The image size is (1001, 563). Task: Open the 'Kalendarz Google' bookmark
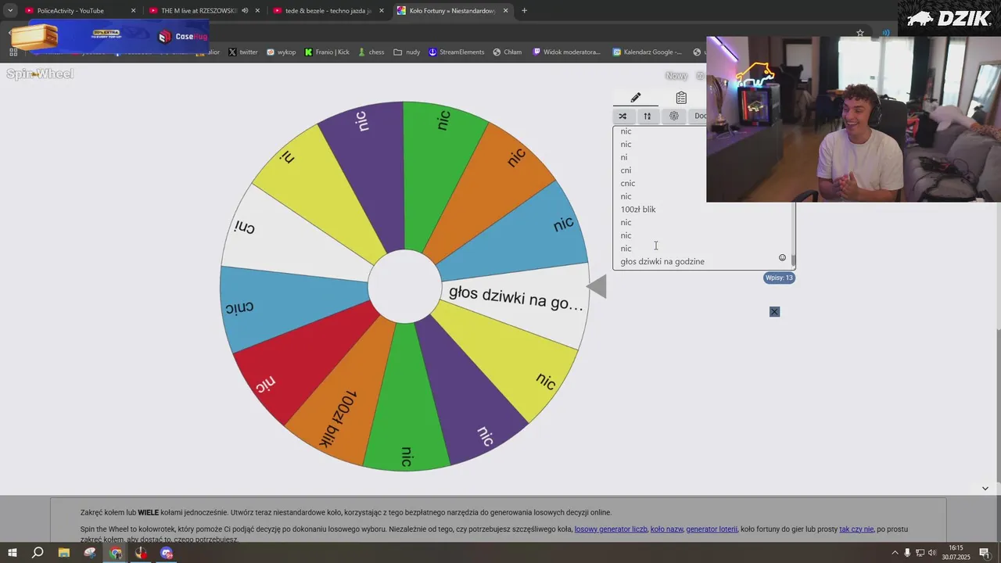click(648, 52)
